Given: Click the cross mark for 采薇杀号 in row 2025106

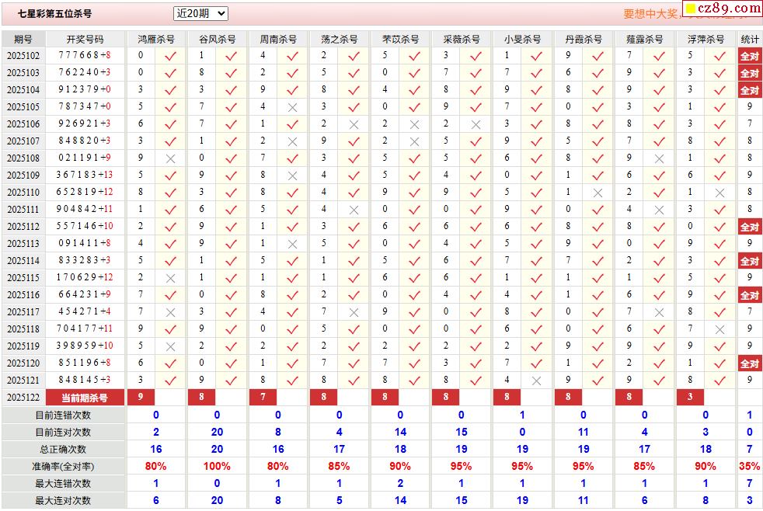Looking at the screenshot, I should (476, 124).
